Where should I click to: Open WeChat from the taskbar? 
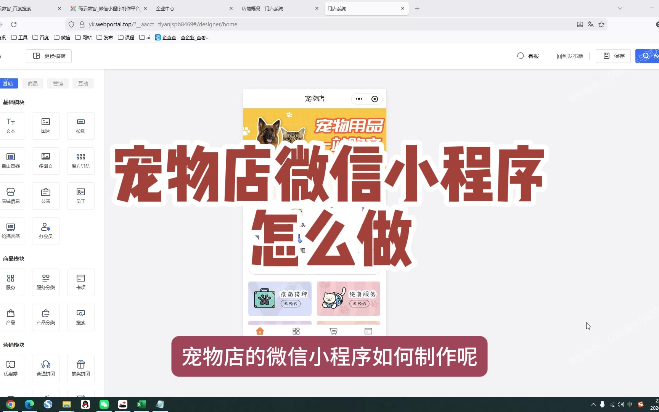(x=104, y=404)
